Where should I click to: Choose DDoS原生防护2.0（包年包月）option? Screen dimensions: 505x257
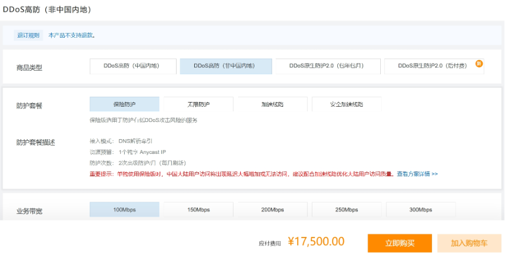(328, 66)
